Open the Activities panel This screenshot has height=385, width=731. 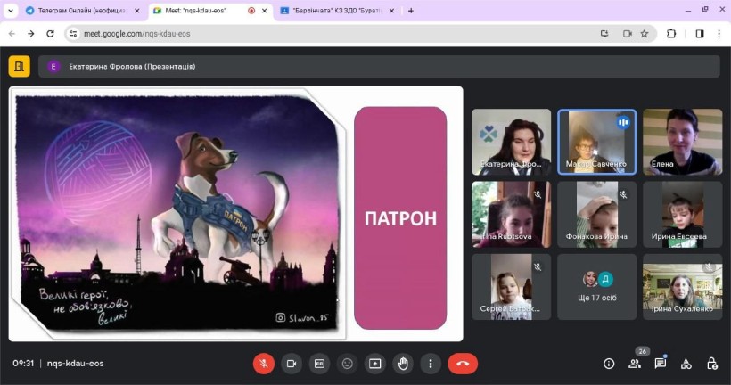tap(686, 364)
